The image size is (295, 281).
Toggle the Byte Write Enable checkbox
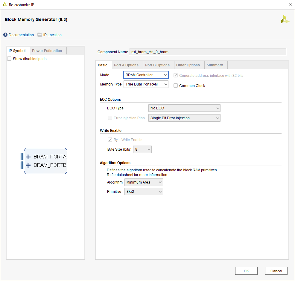[x=110, y=140]
